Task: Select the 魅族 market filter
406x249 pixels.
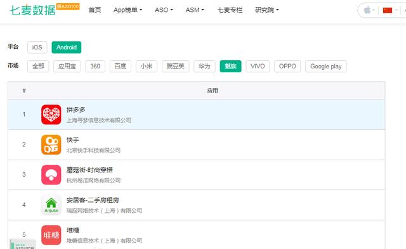Action: [x=230, y=66]
